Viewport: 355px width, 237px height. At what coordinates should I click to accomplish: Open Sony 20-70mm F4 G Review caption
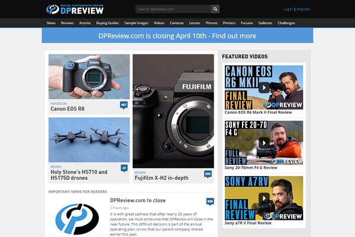coord(251,168)
